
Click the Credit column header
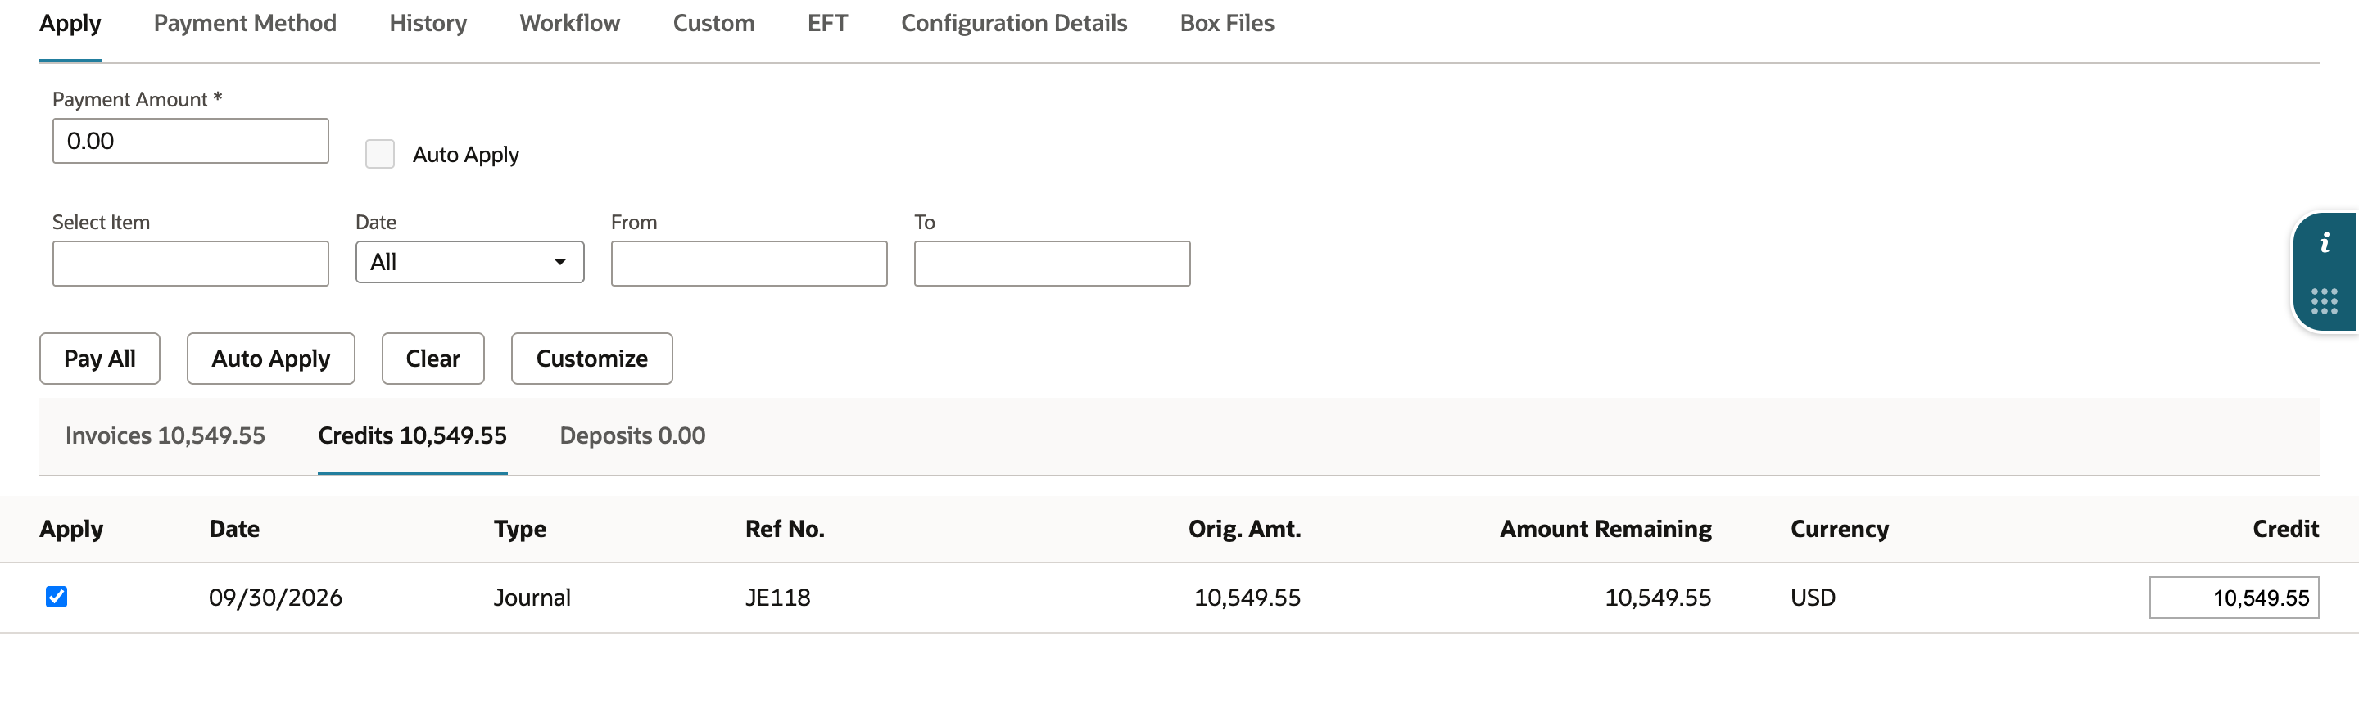coord(2284,529)
